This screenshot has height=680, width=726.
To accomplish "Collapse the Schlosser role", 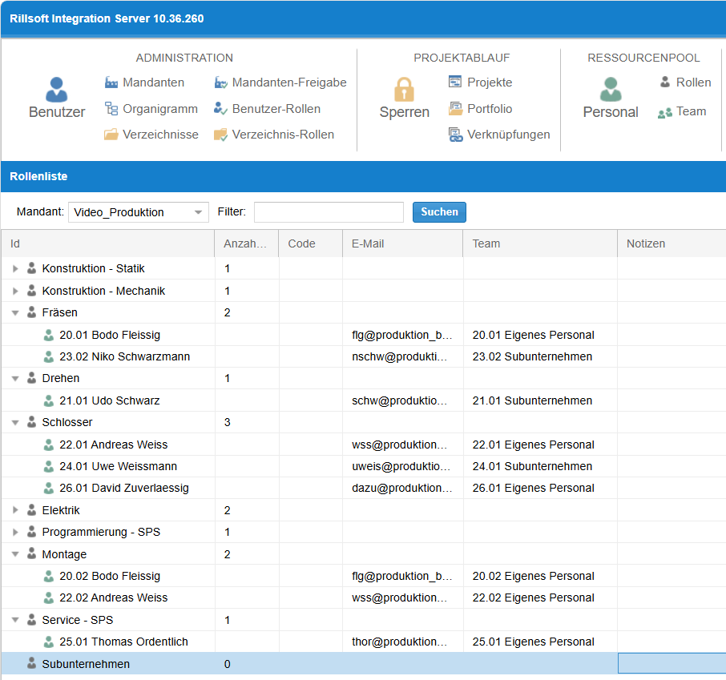I will pyautogui.click(x=15, y=423).
